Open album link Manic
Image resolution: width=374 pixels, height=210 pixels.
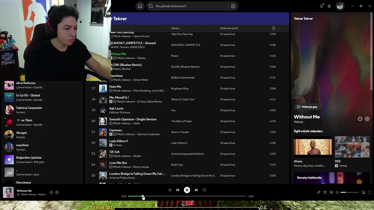click(175, 56)
